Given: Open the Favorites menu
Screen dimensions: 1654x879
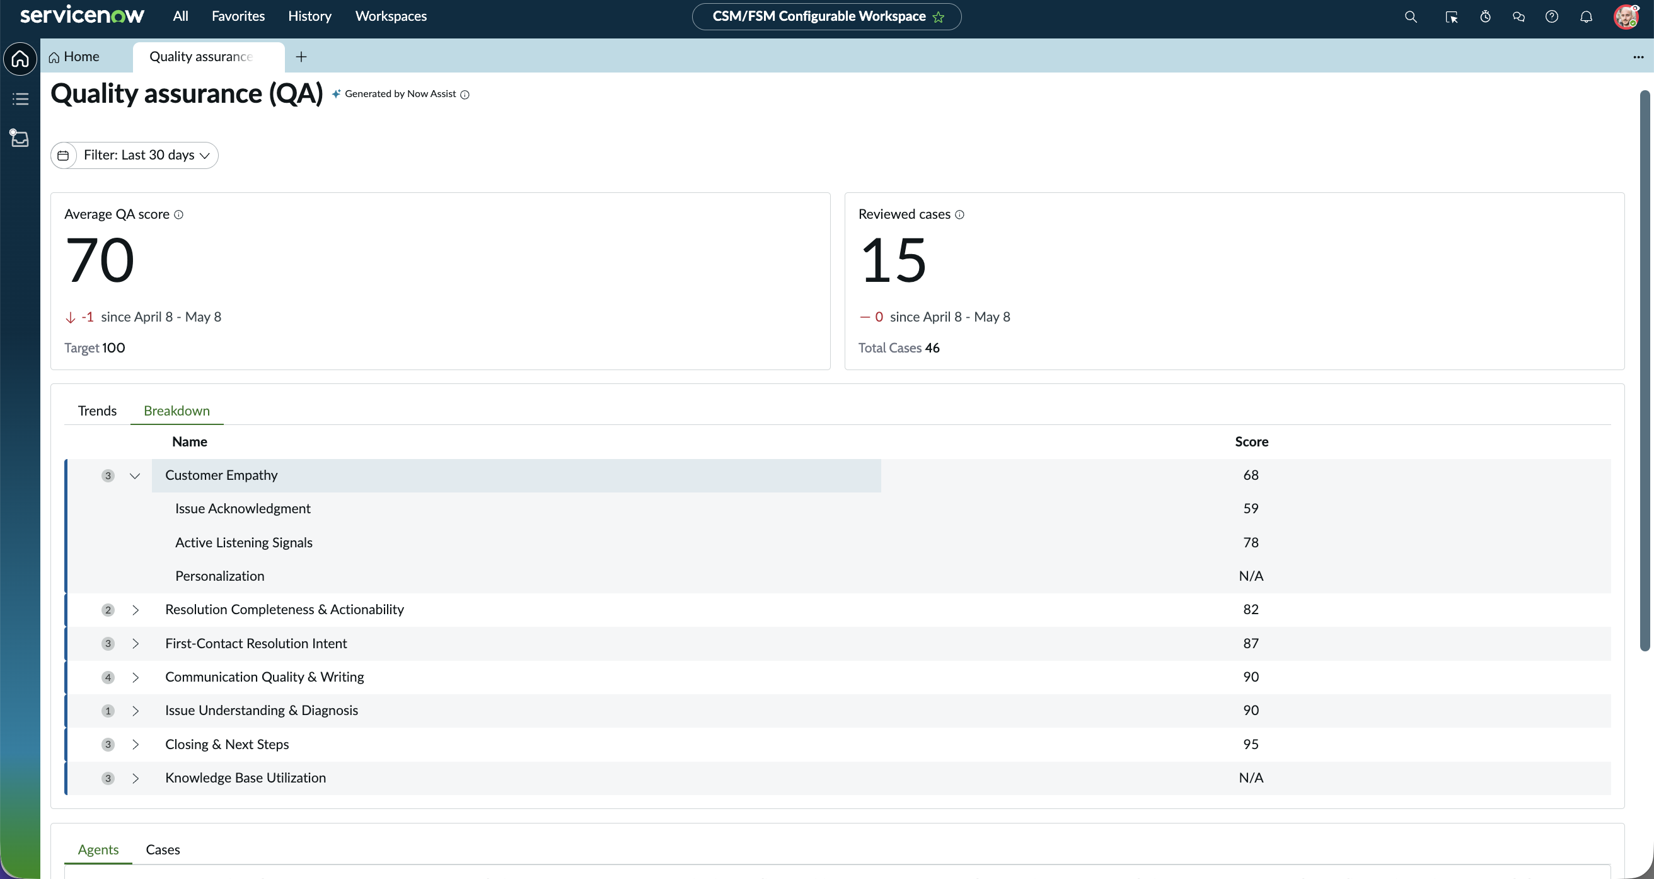Looking at the screenshot, I should click(x=238, y=16).
